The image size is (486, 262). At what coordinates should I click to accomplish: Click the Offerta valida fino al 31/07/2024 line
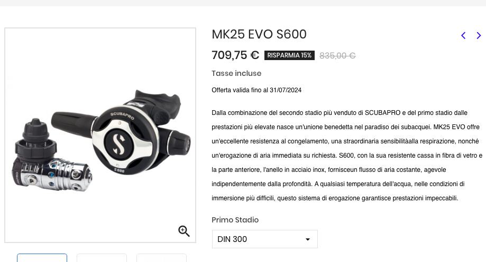tap(256, 90)
